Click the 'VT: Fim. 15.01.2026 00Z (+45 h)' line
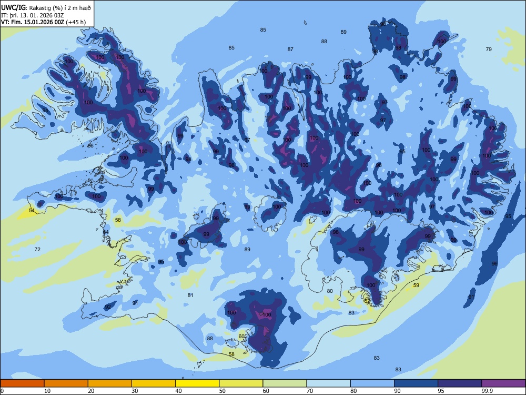Viewport: 526px width, 395px height. coord(43,22)
